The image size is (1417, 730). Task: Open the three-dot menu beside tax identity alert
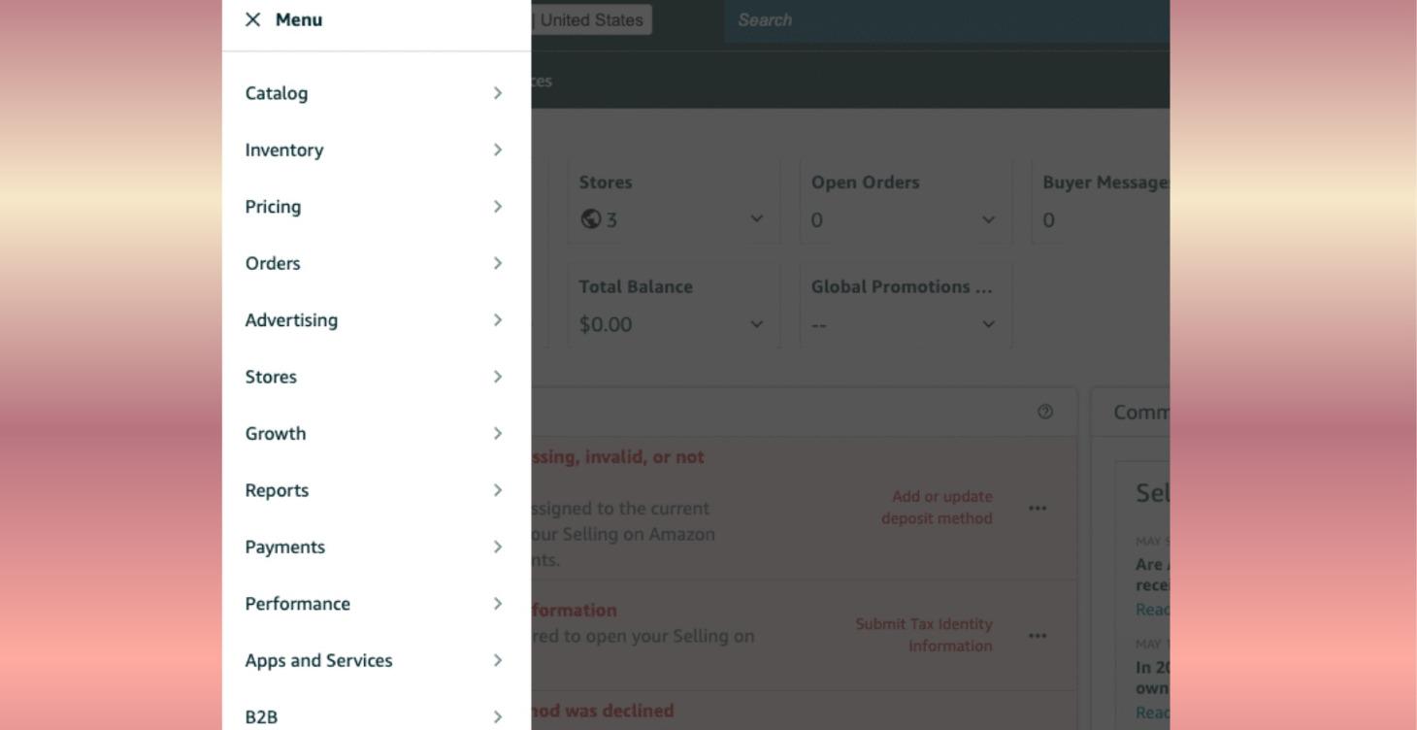(x=1037, y=636)
